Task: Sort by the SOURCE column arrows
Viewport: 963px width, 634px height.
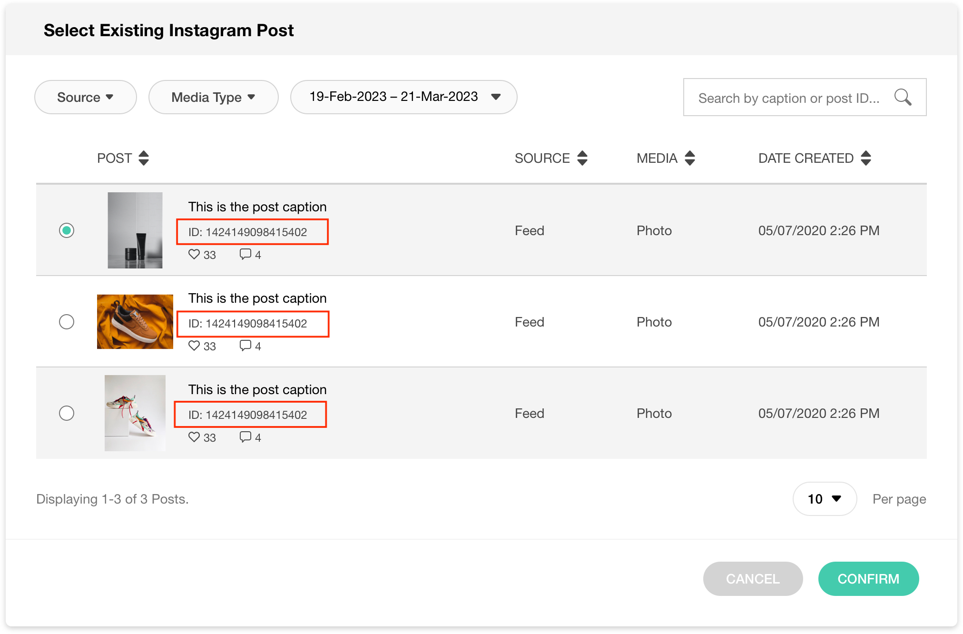Action: (582, 158)
